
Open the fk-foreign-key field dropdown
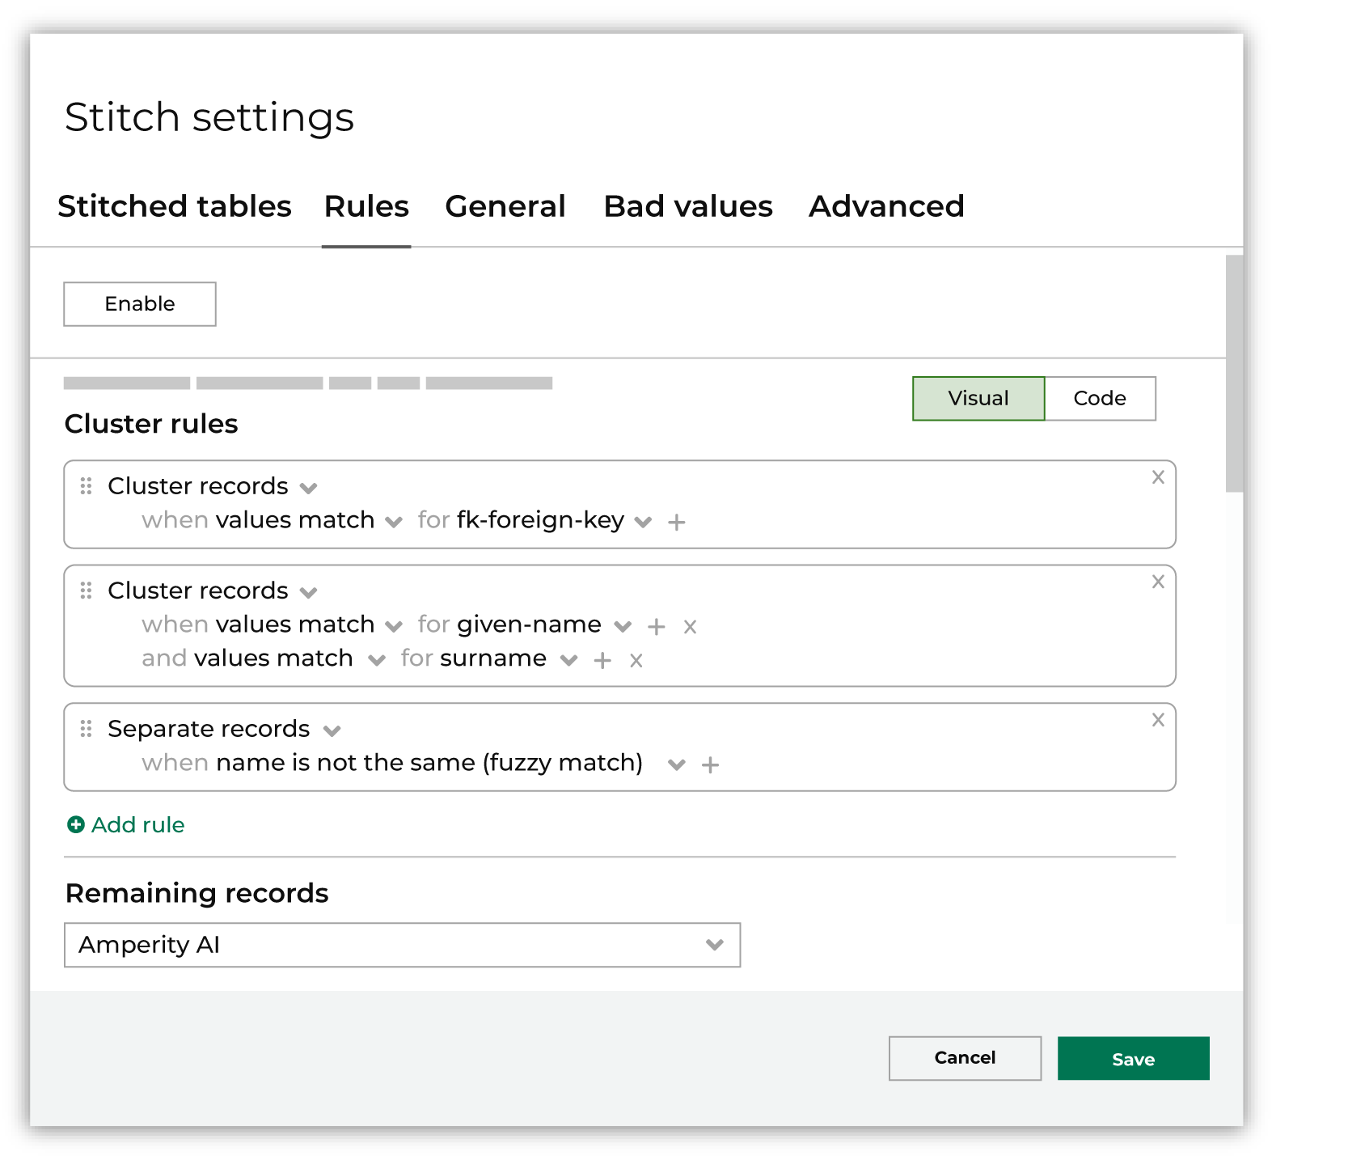pos(643,522)
